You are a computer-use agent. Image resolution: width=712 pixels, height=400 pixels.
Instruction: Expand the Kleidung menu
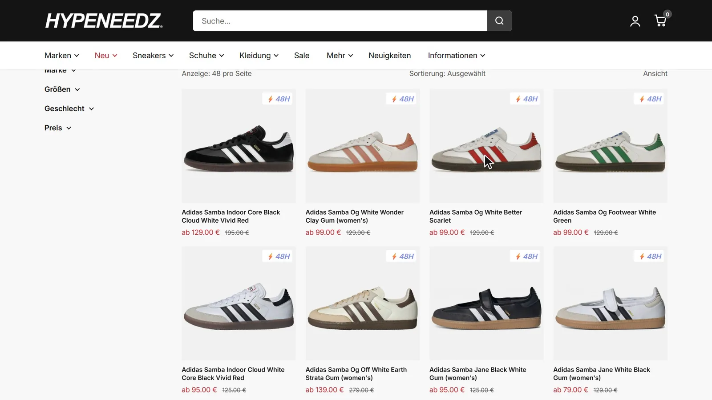259,56
